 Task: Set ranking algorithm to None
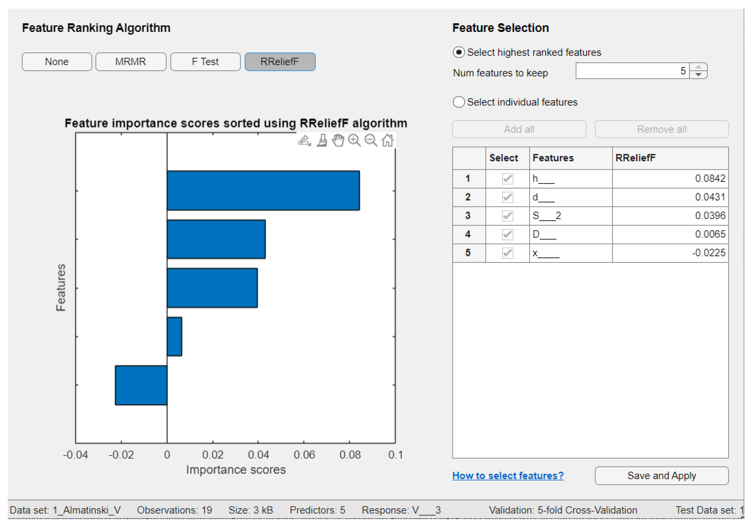[x=57, y=62]
